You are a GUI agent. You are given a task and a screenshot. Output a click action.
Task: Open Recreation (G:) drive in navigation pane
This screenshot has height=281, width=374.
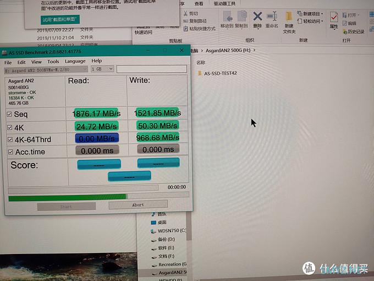tap(169, 264)
